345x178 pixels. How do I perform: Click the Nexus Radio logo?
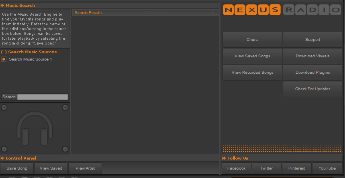282,10
